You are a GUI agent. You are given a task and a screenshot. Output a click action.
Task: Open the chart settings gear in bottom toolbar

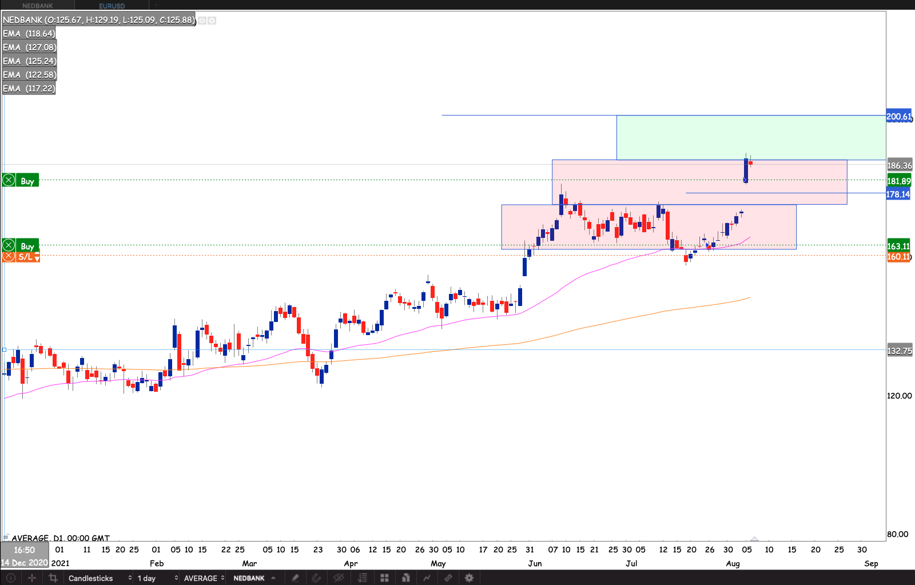[x=469, y=578]
